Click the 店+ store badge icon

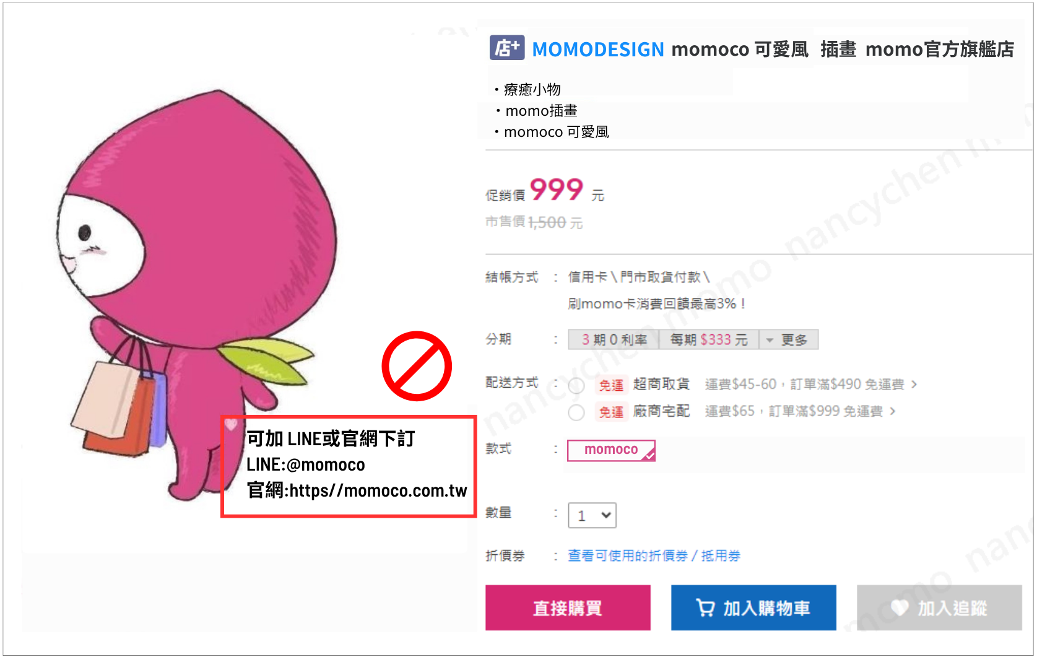[506, 48]
